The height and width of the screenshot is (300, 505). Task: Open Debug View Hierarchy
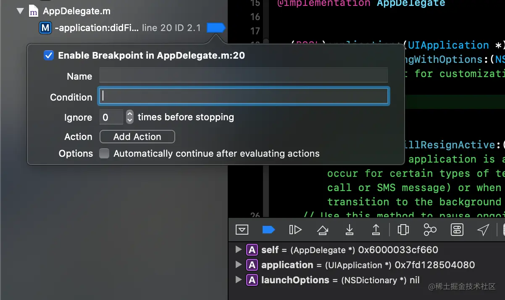point(403,230)
